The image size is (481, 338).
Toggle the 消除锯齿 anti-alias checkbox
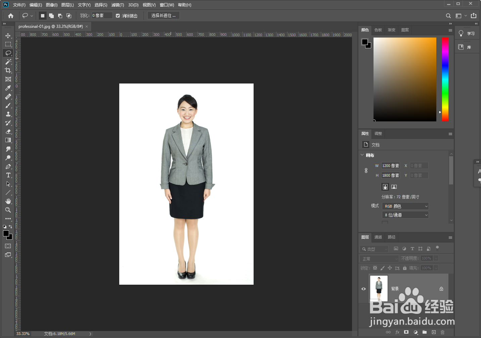tap(118, 16)
